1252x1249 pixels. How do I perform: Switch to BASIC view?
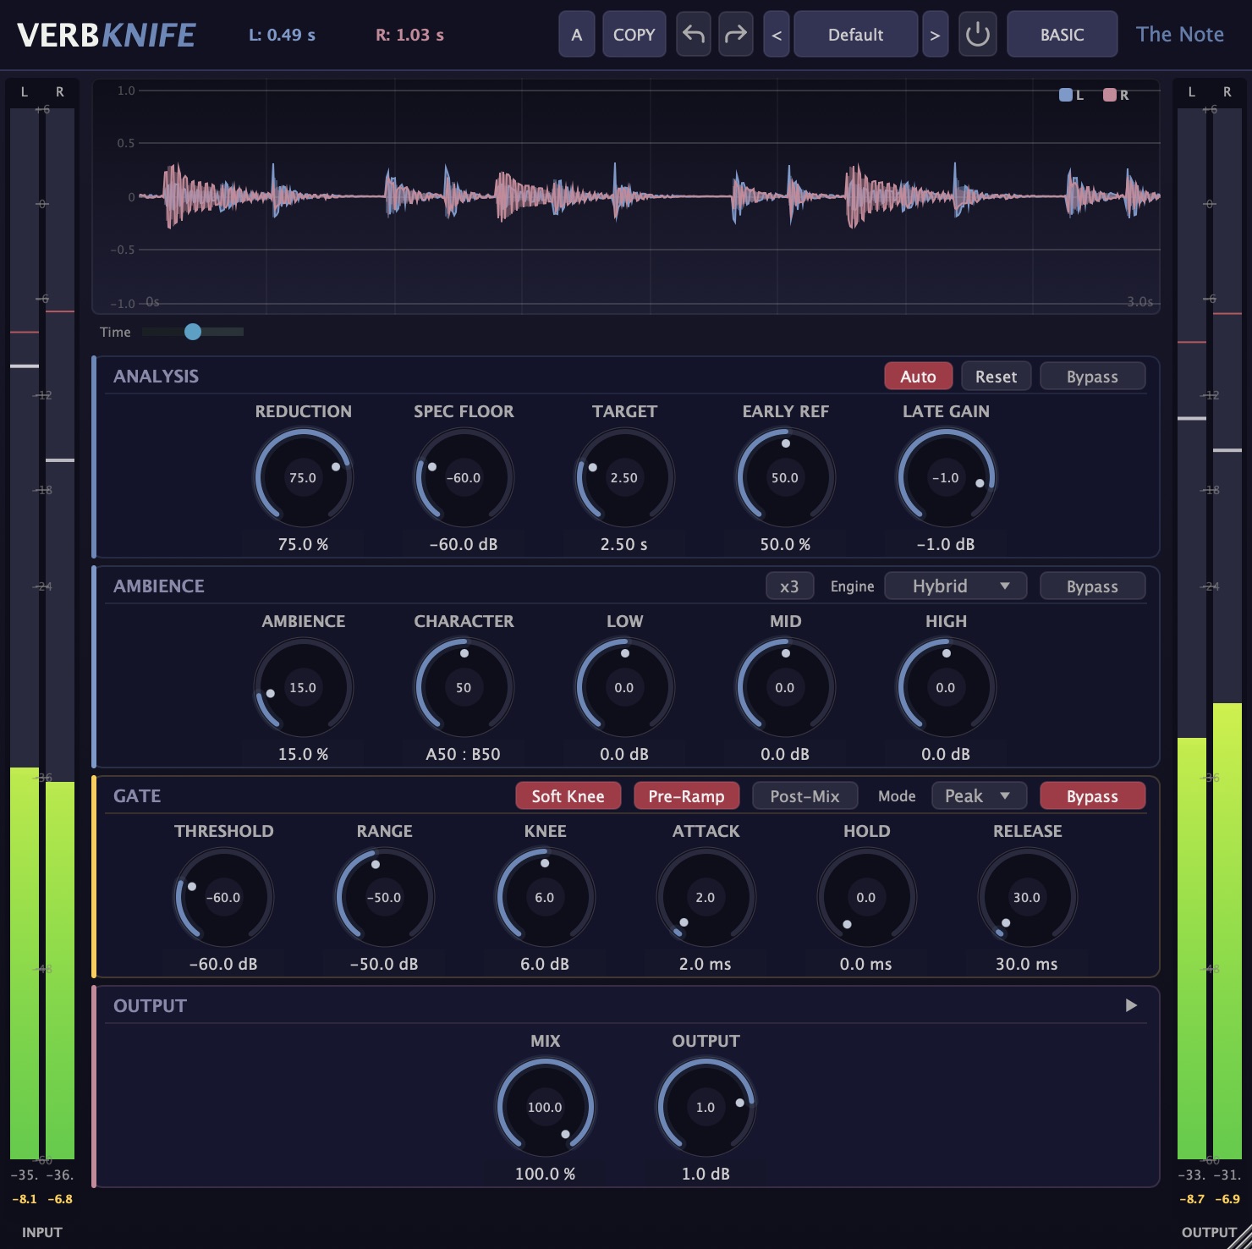[x=1062, y=35]
